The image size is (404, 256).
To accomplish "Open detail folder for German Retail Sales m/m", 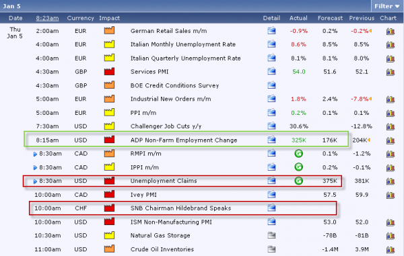I will tap(271, 31).
